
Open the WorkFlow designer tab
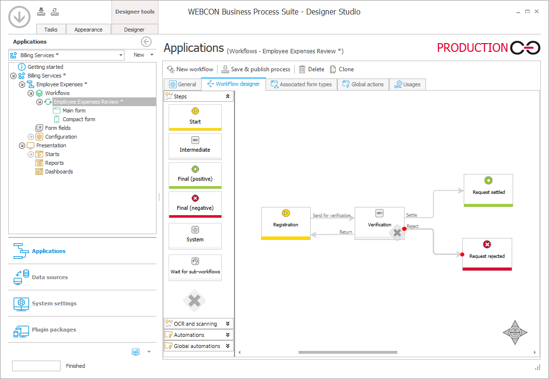234,84
